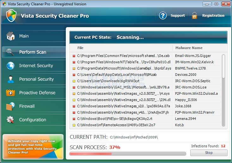Click the red marker beside JrxAdjw3F.jh row
This screenshot has width=232, height=163.
coord(74,113)
